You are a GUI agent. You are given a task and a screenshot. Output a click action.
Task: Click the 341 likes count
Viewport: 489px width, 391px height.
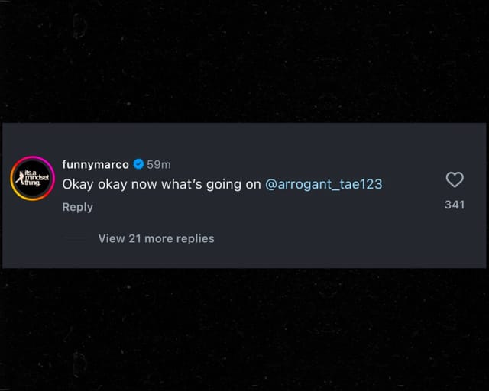coord(455,205)
